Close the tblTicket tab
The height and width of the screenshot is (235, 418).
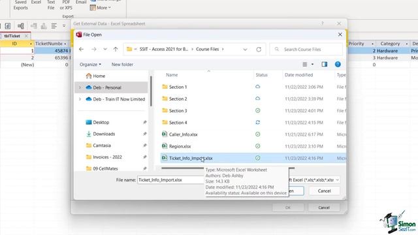26,36
